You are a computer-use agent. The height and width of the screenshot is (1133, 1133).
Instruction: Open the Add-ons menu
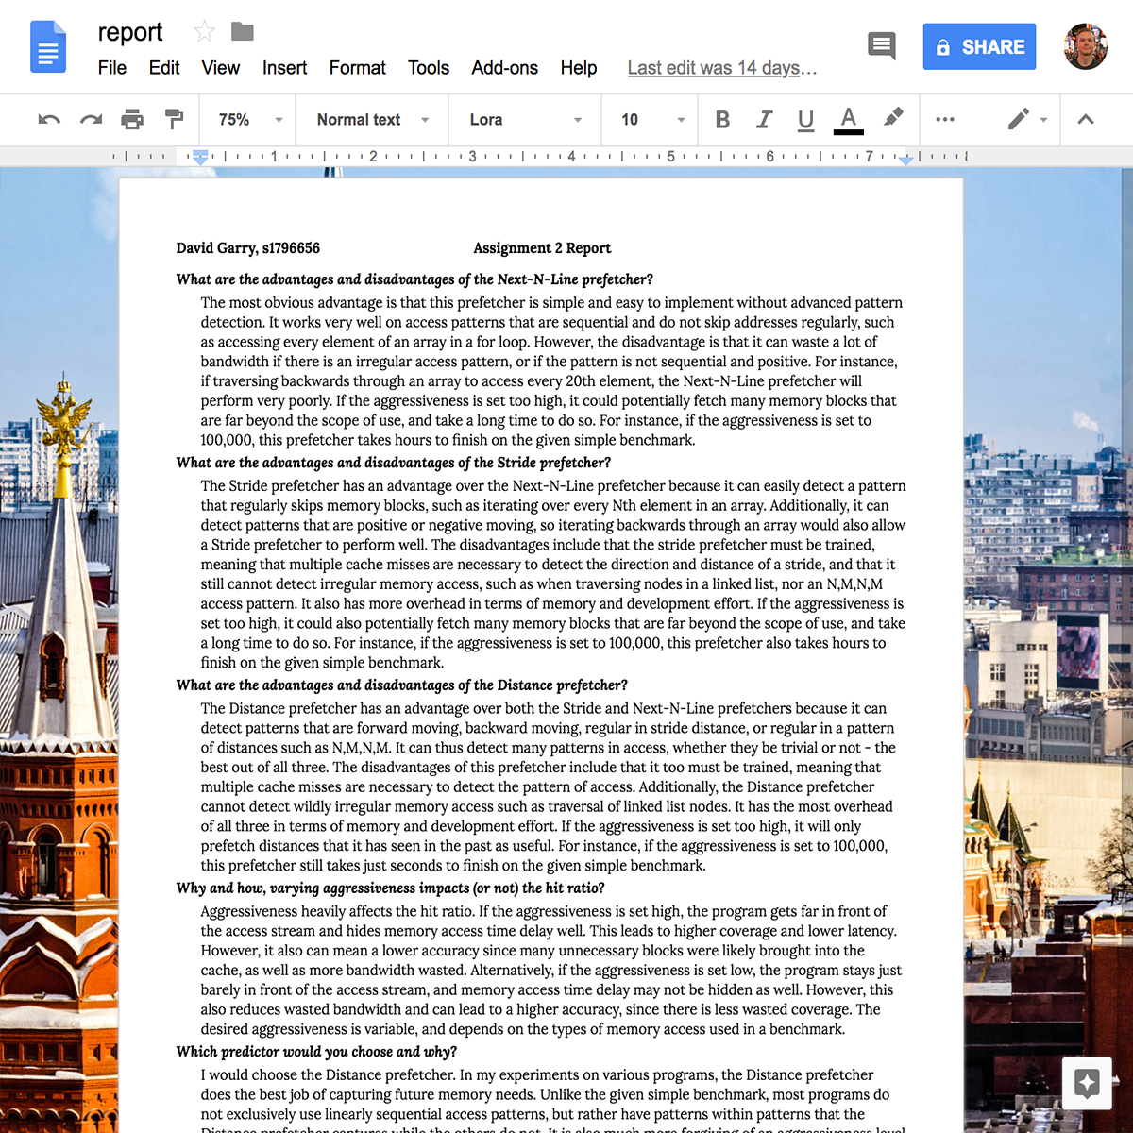click(504, 67)
